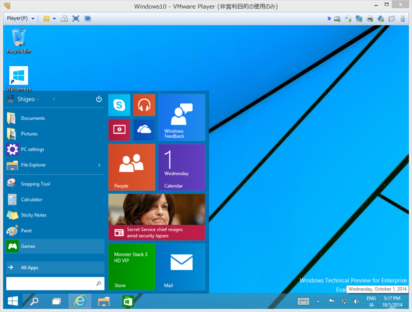Open the Secret Service news tile
The width and height of the screenshot is (412, 312).
(x=157, y=217)
